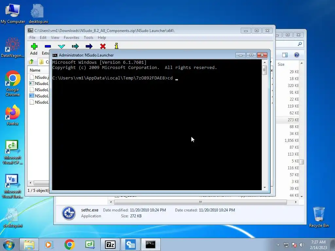Image resolution: width=335 pixels, height=251 pixels.
Task: Click the Visual C# taskbar icon
Action: 90,244
